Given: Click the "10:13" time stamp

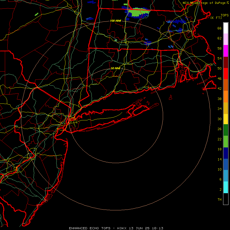Looking at the screenshot, I should click(157, 228).
